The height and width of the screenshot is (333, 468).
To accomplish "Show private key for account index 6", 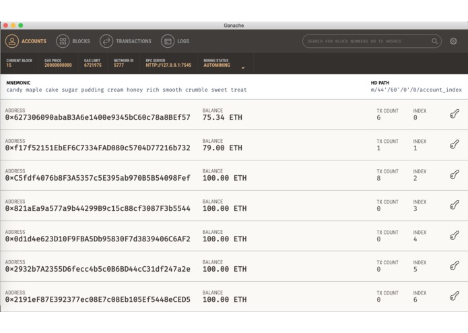I will point(455,297).
